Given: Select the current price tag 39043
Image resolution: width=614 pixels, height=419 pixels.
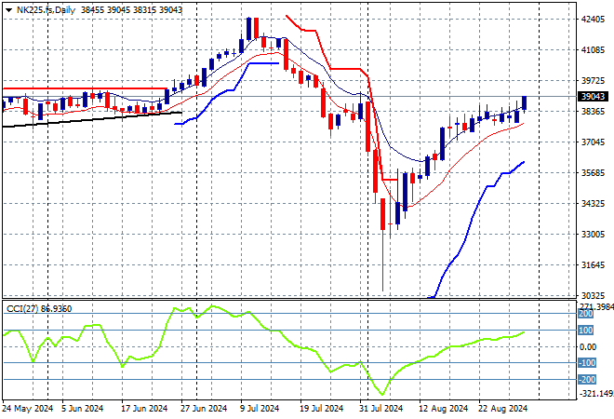Looking at the screenshot, I should [x=593, y=96].
